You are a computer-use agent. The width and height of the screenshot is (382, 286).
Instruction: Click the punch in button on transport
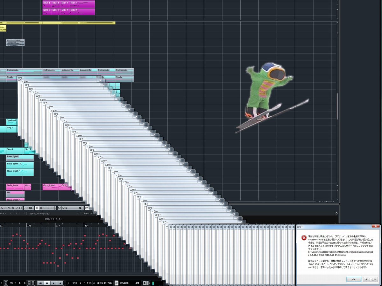[29, 283]
